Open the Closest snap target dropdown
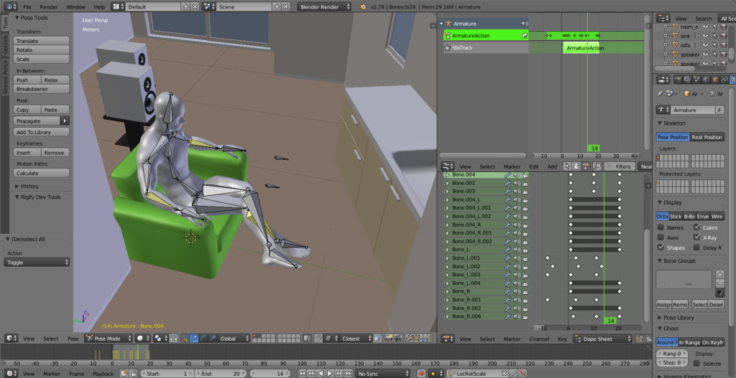Screen dimensions: 736x378 click(357, 338)
